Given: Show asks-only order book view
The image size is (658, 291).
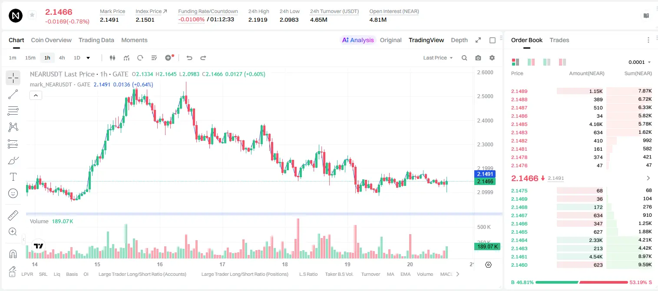Looking at the screenshot, I should click(562, 62).
